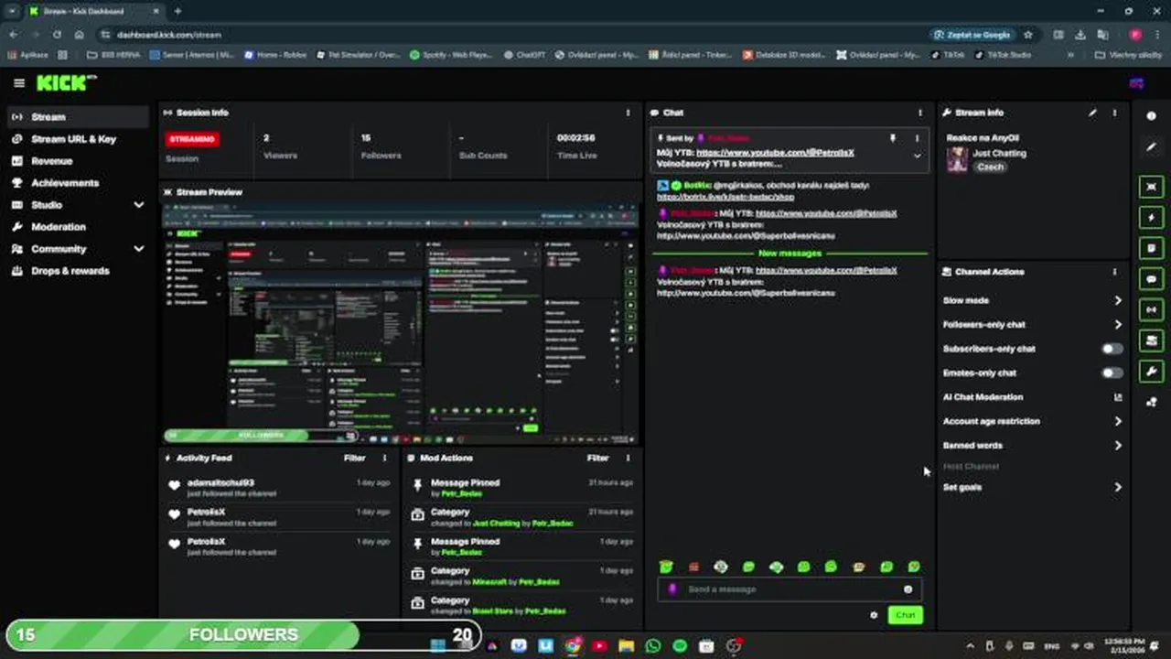Open the pinned message three-dot menu

click(x=917, y=138)
